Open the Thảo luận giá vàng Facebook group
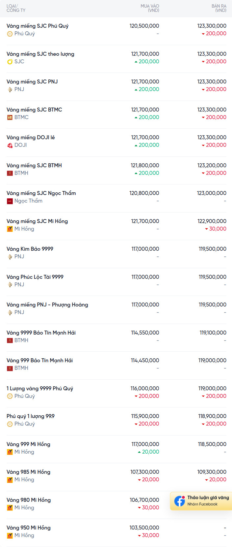The image size is (232, 547). coord(201,501)
